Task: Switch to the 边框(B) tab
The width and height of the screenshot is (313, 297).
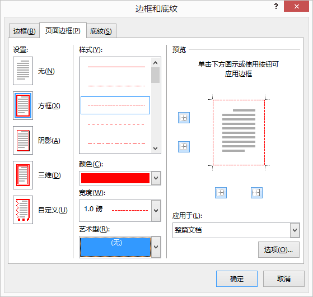Action: 24,31
